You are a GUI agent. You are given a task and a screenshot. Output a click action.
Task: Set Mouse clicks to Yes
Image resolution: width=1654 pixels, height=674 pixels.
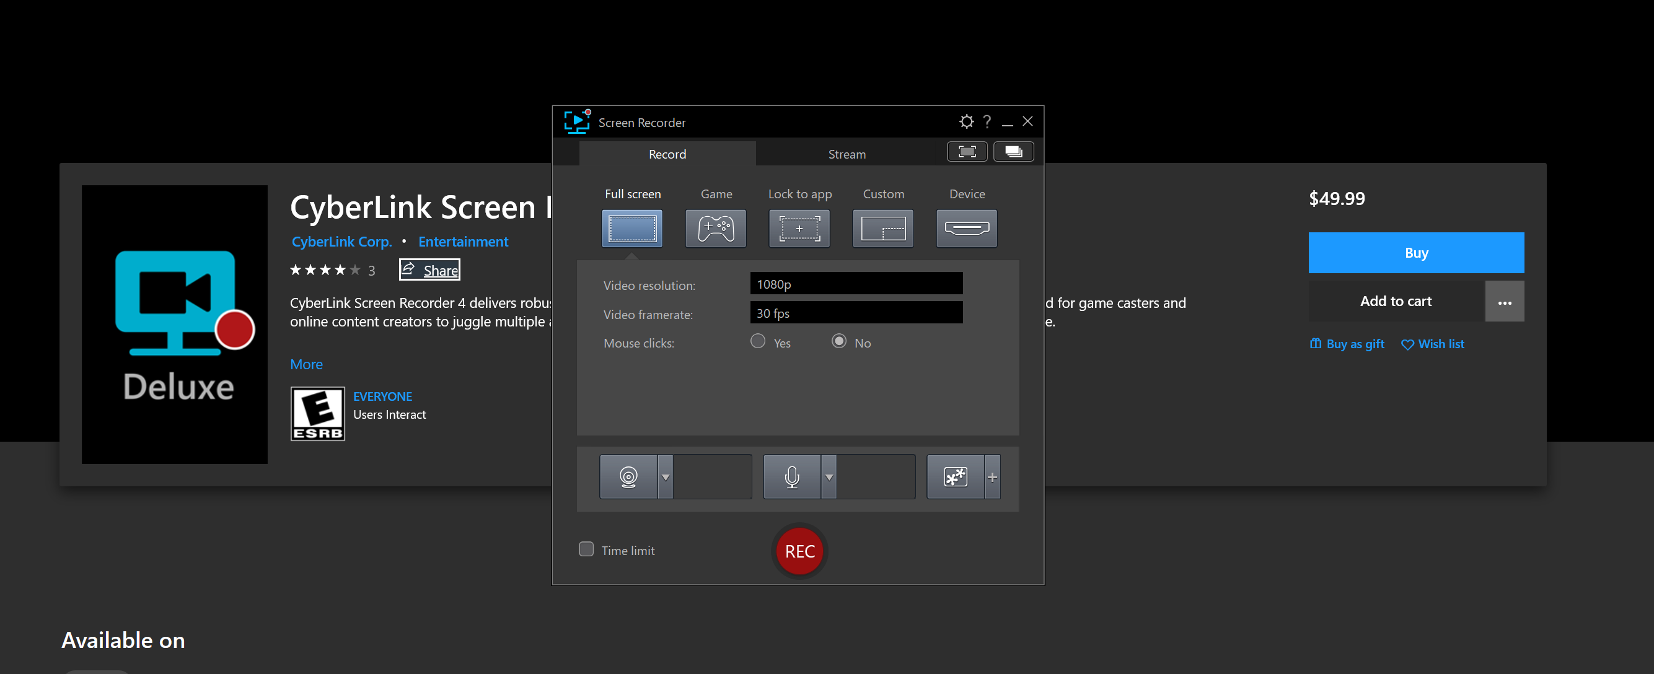(759, 341)
